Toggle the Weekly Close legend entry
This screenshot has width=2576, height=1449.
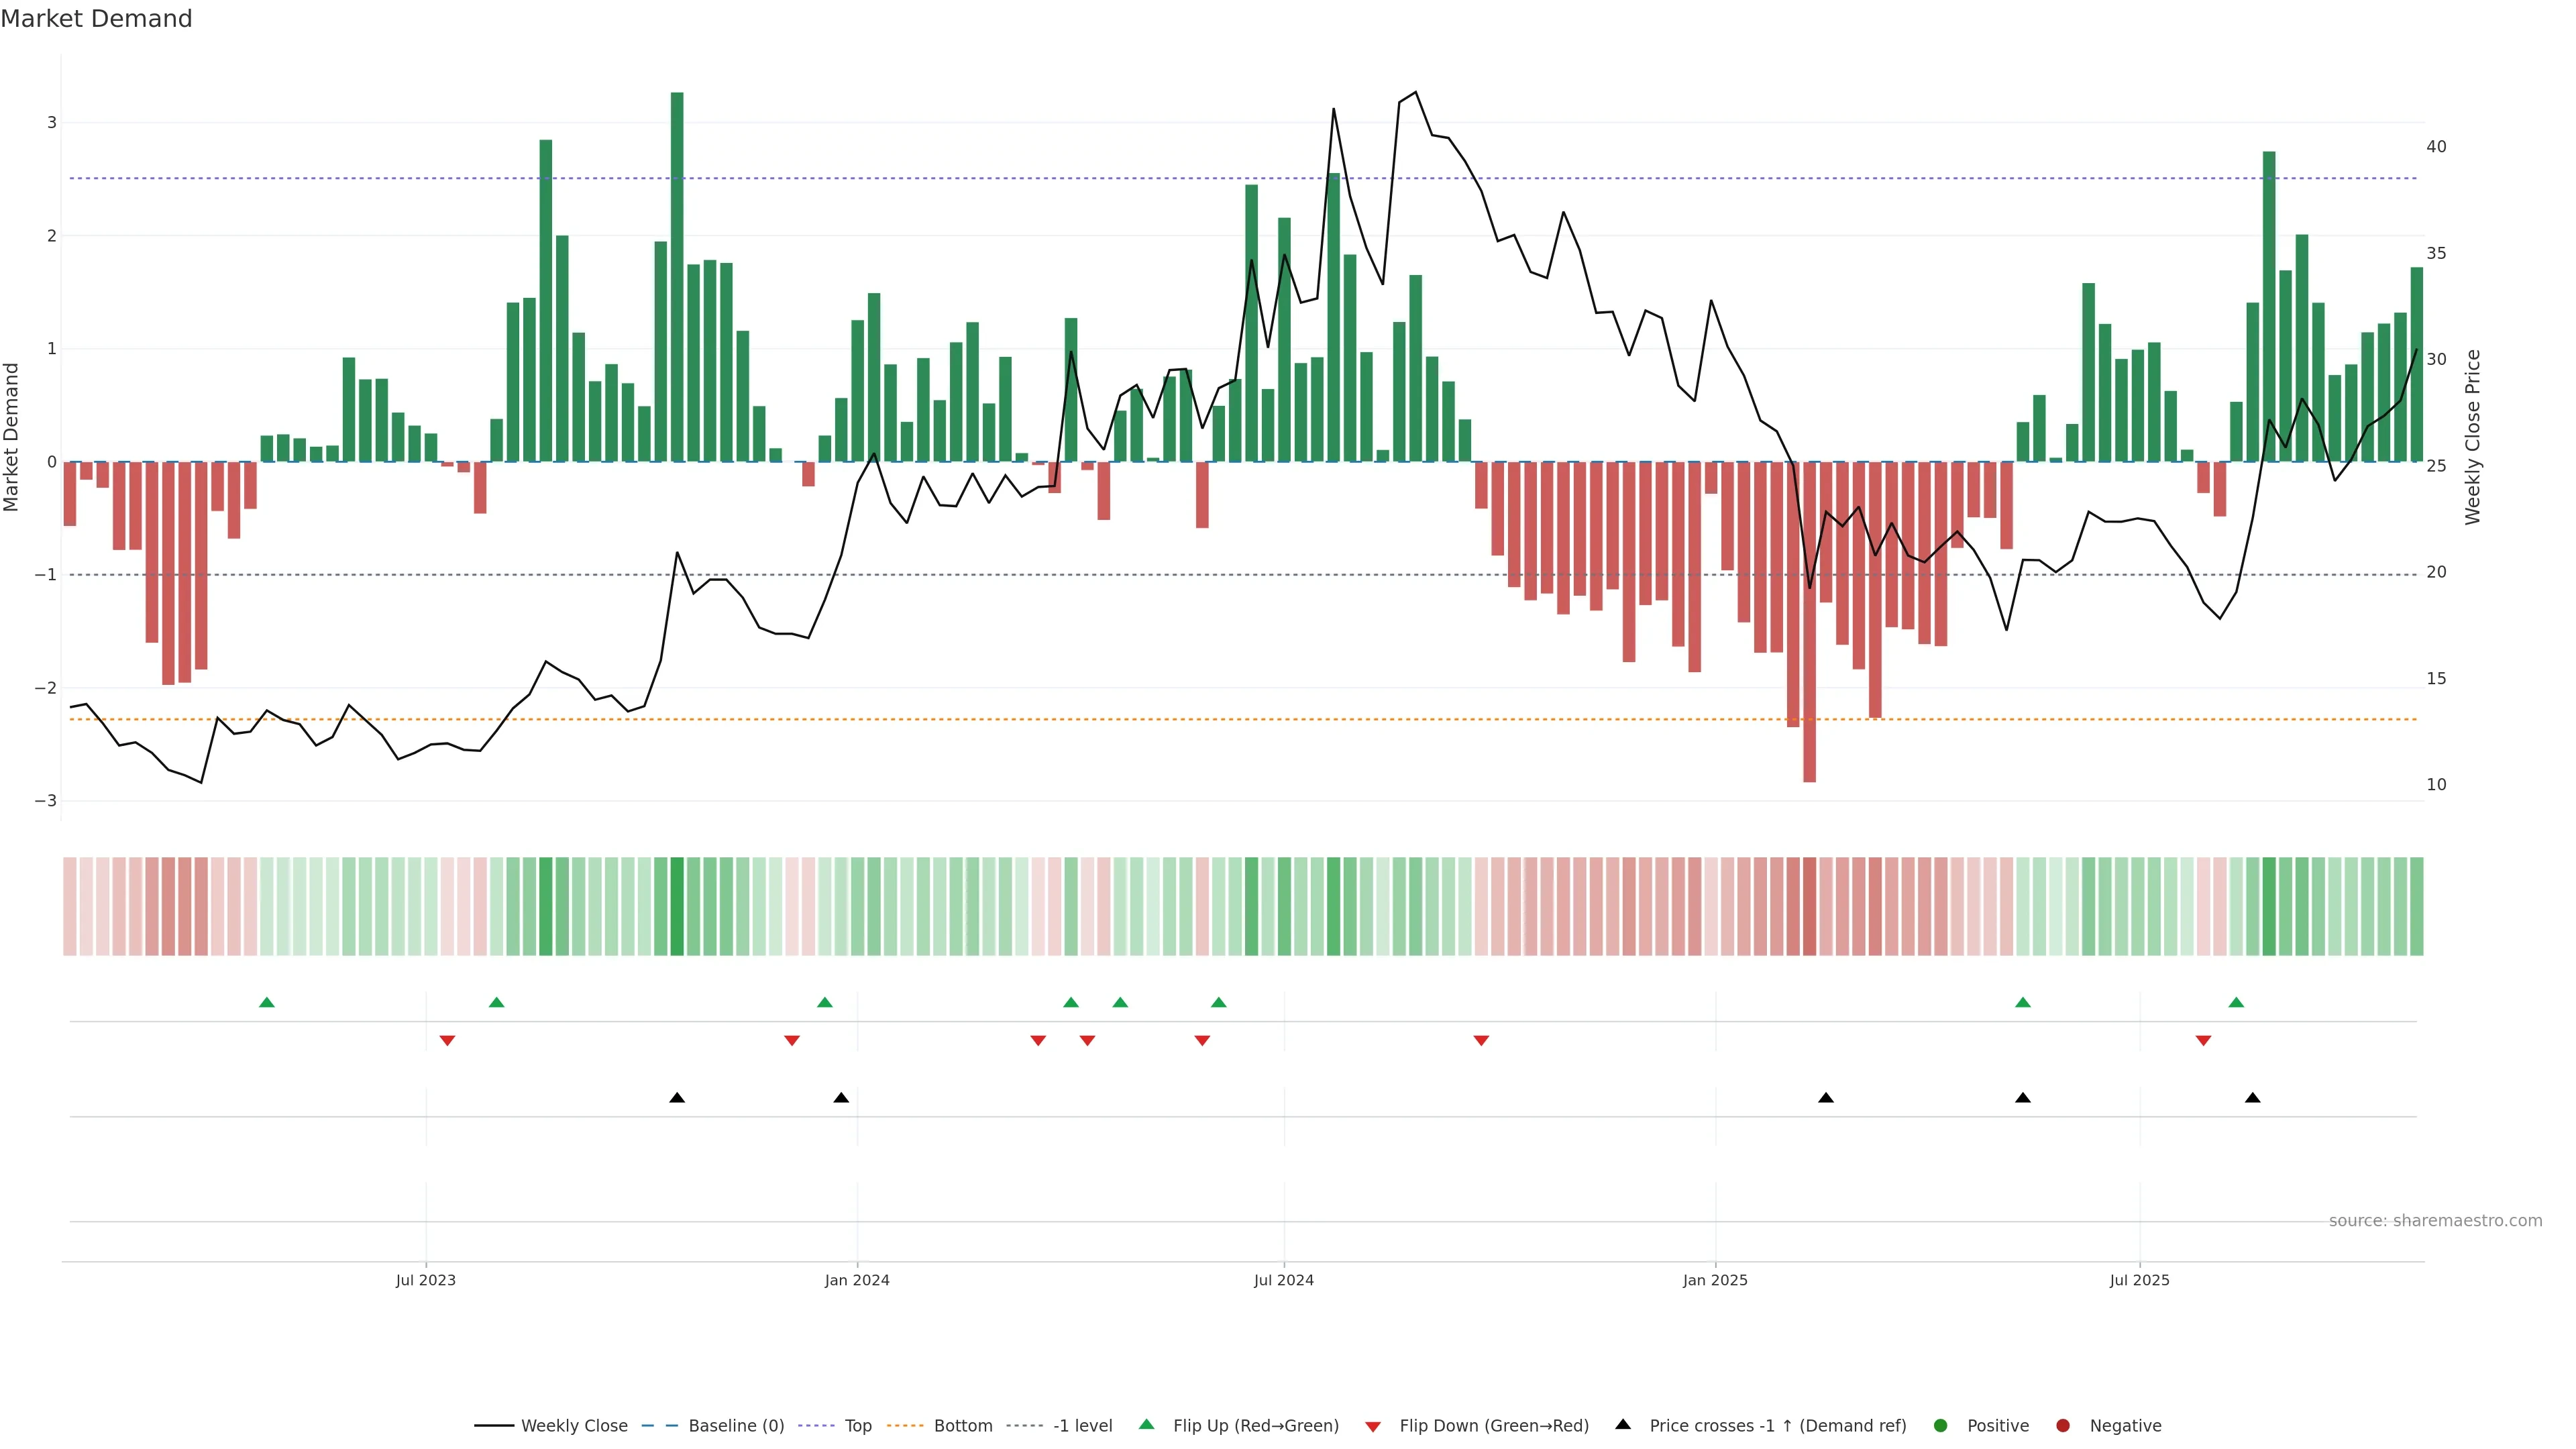(x=574, y=1426)
